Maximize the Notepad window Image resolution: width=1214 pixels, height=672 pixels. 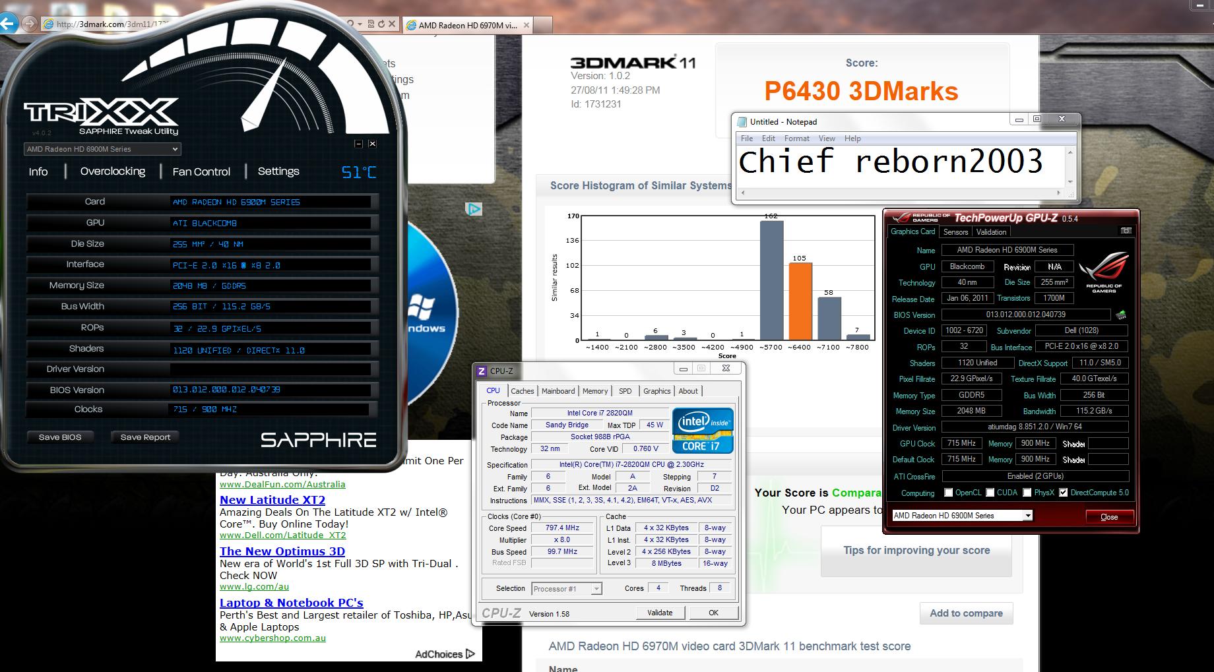(x=1037, y=119)
